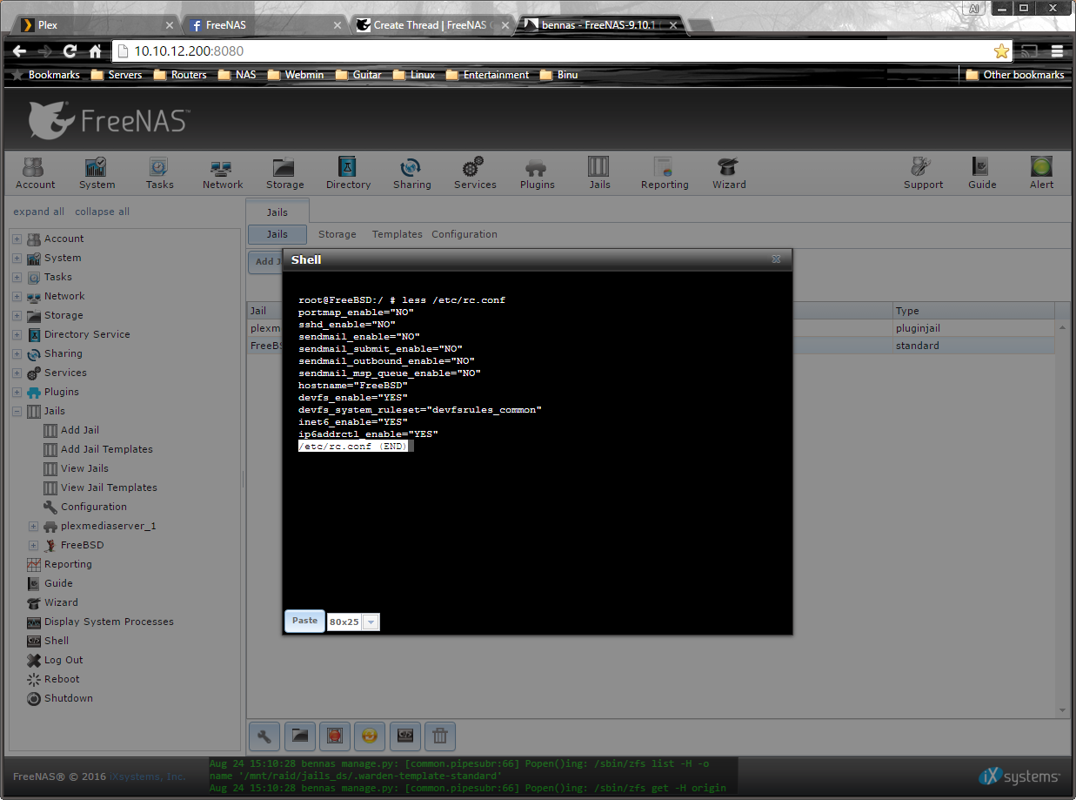Switch to the Create Thread browser tab
1076x800 pixels.
431,25
